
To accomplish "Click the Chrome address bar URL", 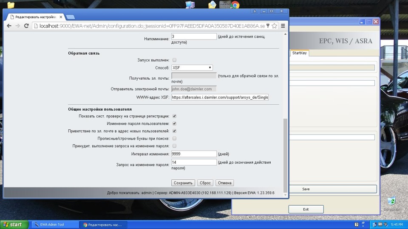I will point(152,26).
